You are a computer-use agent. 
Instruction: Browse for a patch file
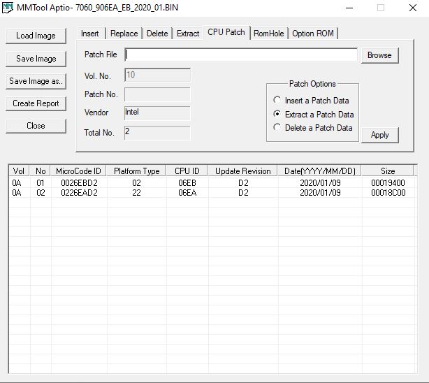click(380, 55)
